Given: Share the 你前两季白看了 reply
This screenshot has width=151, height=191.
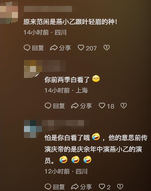Looking at the screenshot, I should [x=75, y=106].
